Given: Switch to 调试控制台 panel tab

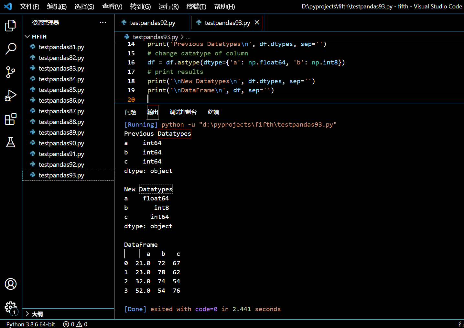Looking at the screenshot, I should tap(183, 112).
